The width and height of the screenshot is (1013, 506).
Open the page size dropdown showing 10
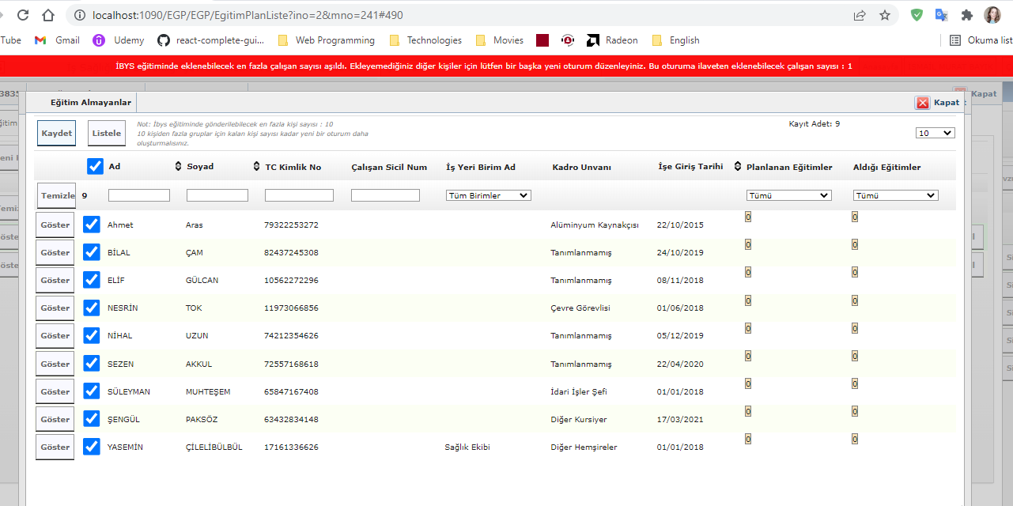click(935, 133)
